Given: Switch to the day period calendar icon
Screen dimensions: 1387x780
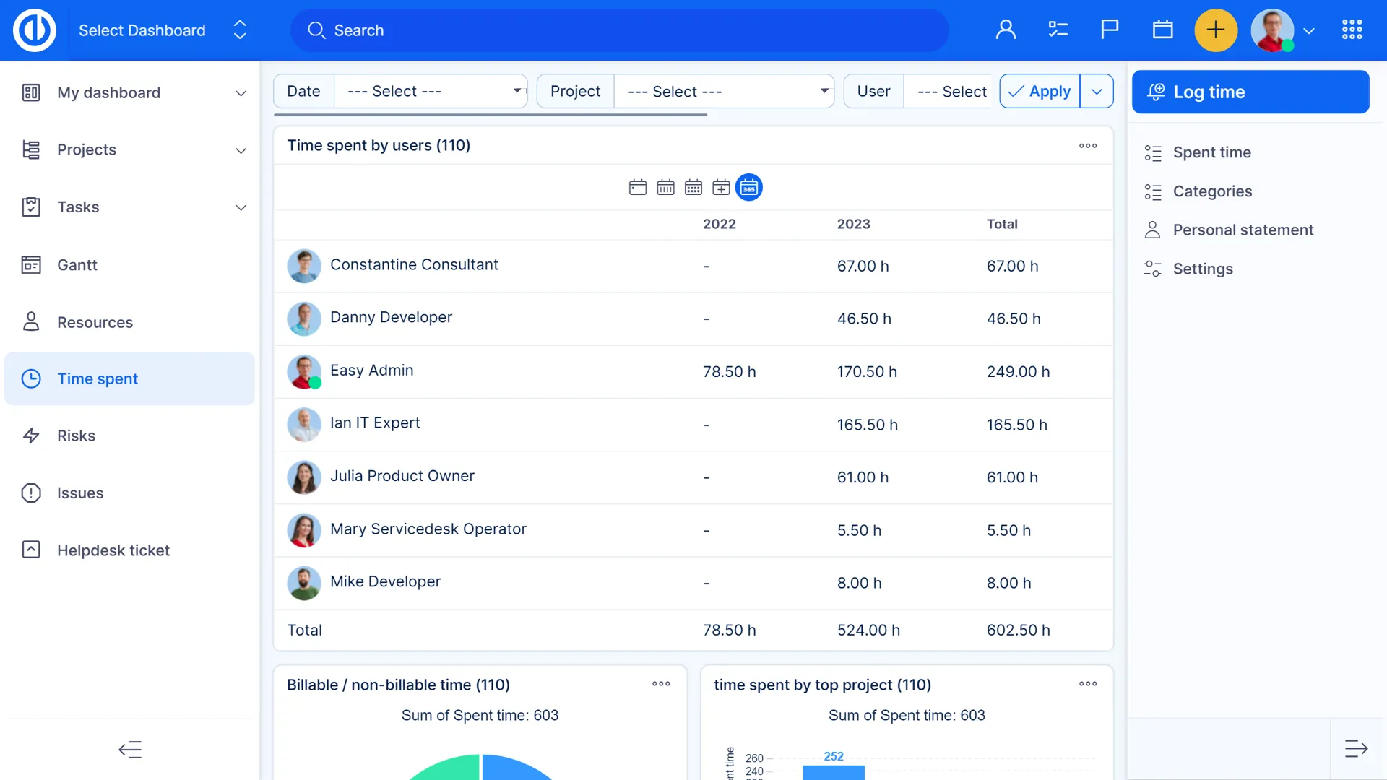Looking at the screenshot, I should pyautogui.click(x=637, y=188).
